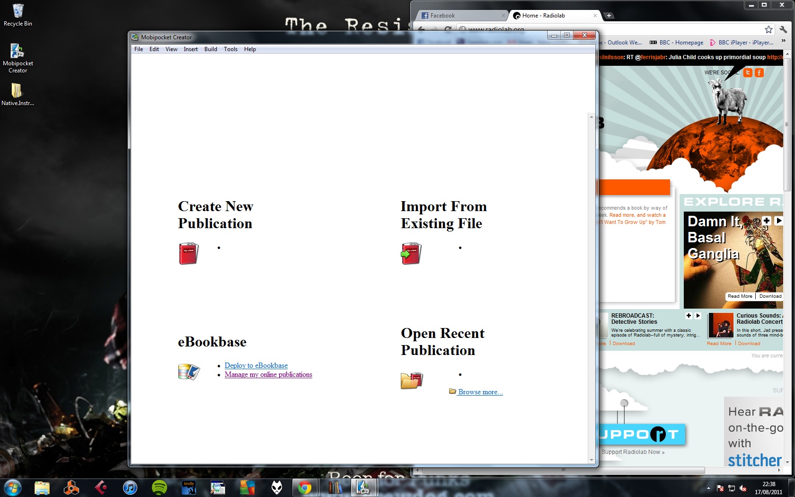Download the Detective Stories episode
Screen dimensions: 795x497
[624, 344]
